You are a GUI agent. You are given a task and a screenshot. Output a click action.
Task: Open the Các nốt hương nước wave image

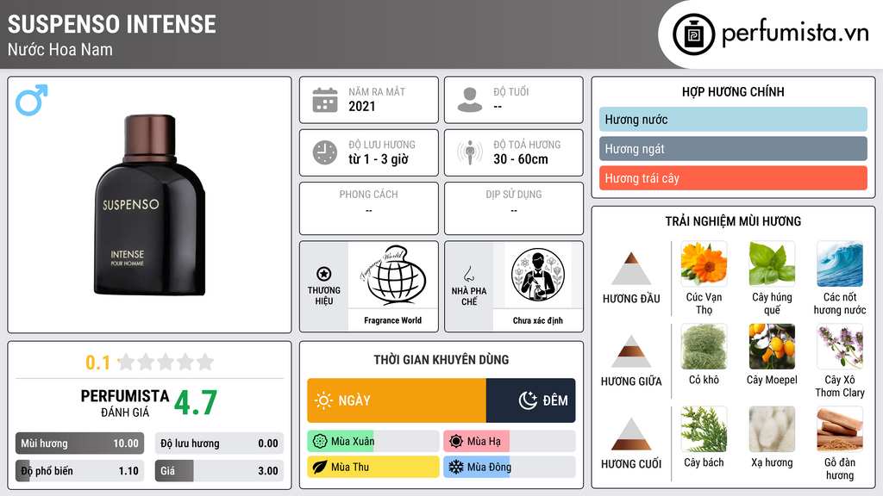840,263
